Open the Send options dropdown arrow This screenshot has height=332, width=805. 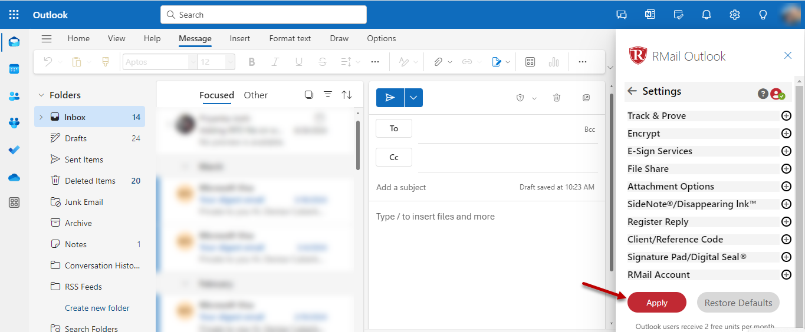(x=413, y=98)
